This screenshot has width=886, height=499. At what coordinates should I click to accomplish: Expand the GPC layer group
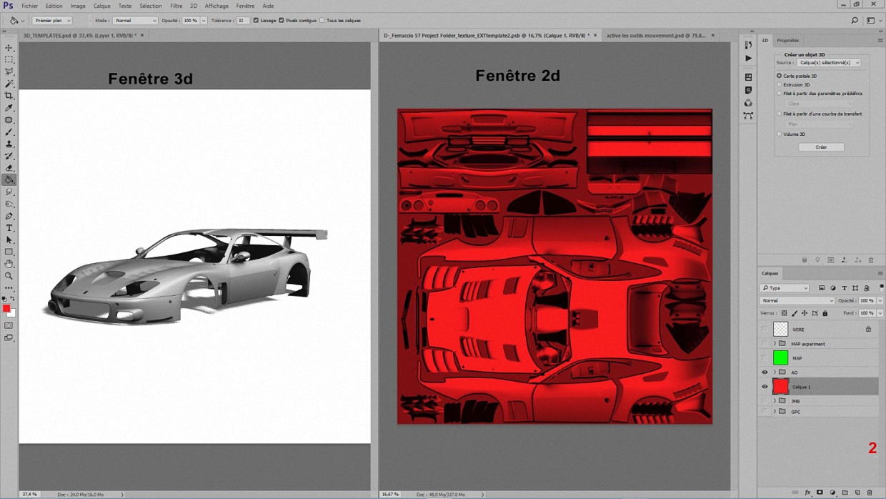point(775,412)
